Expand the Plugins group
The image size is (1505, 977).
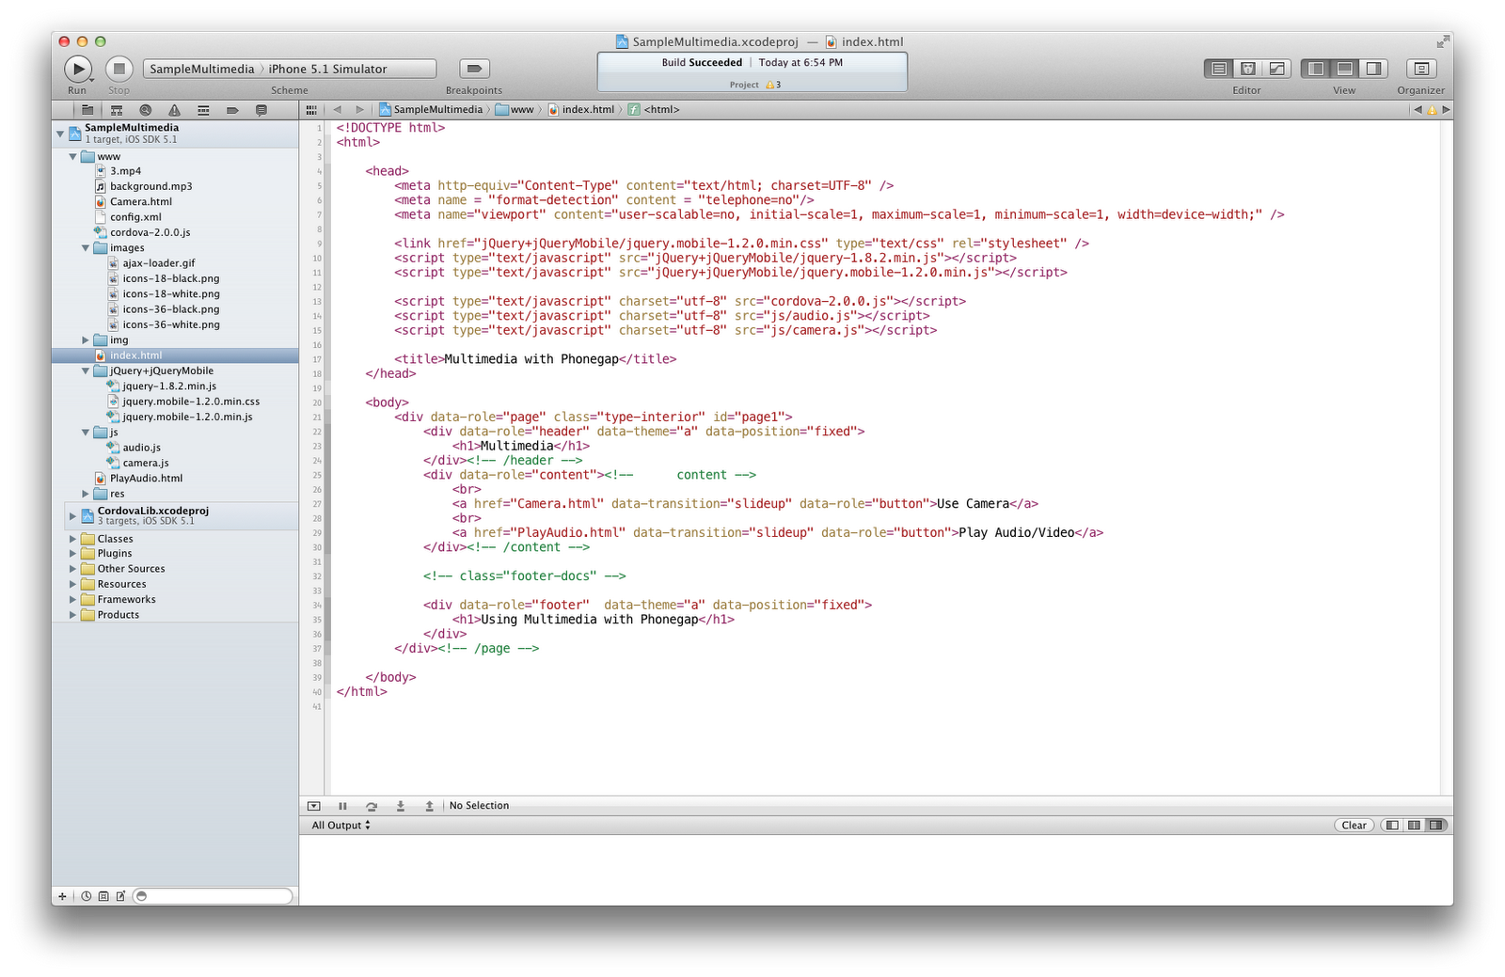[73, 554]
